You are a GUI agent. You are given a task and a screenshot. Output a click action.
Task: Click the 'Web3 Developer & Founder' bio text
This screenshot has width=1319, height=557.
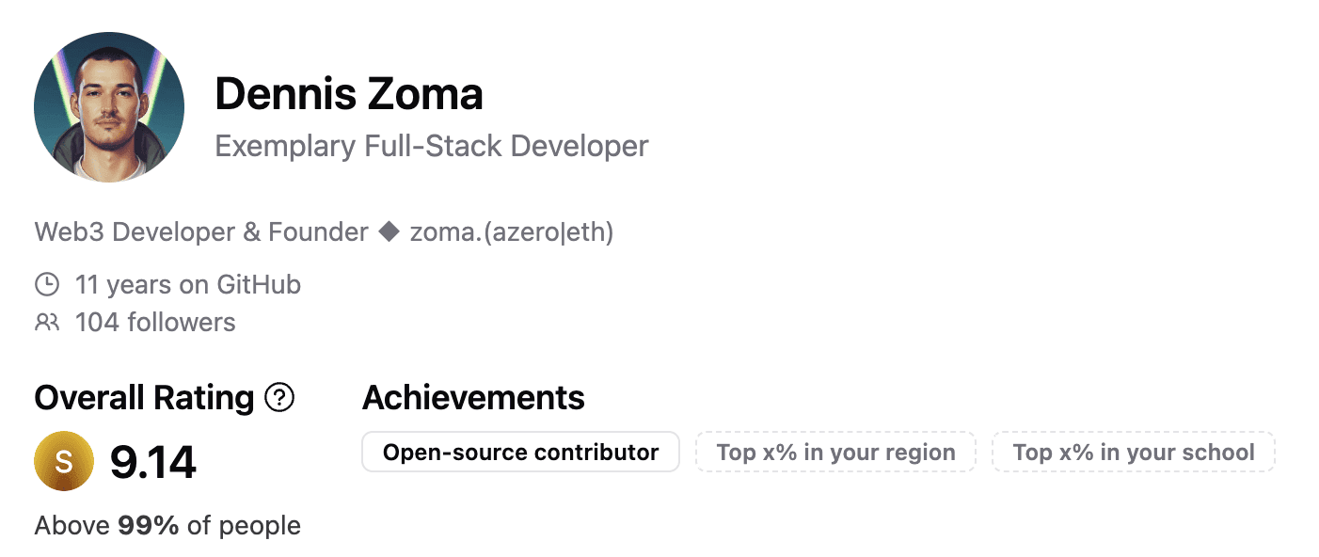click(201, 232)
